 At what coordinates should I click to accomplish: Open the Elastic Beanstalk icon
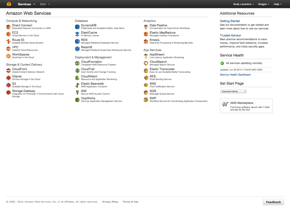(x=77, y=85)
